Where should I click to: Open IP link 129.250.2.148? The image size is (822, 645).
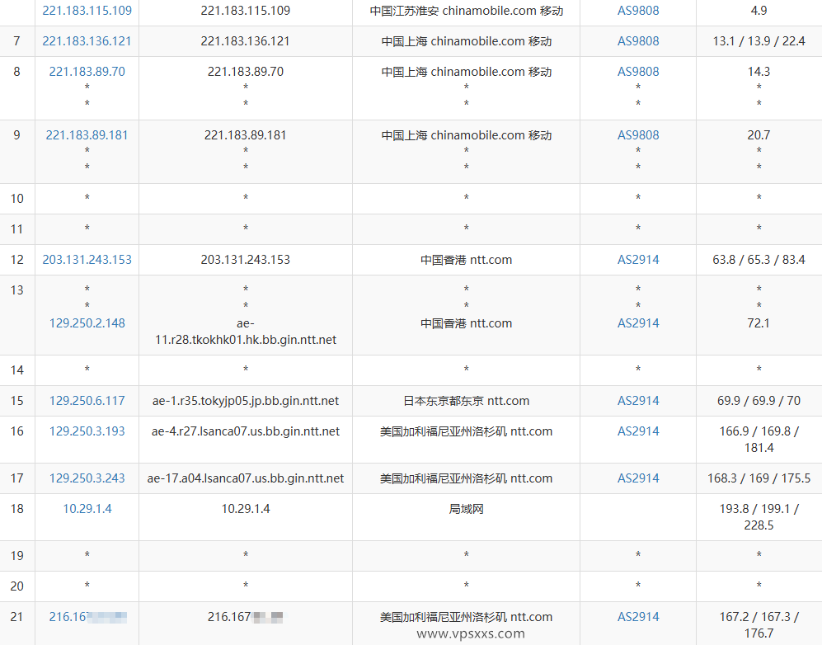(x=87, y=323)
